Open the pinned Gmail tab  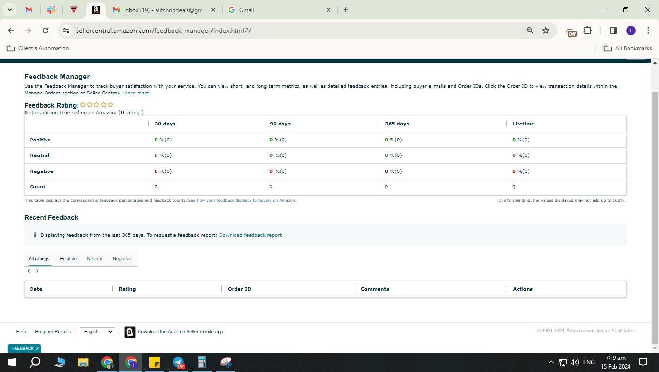(29, 10)
